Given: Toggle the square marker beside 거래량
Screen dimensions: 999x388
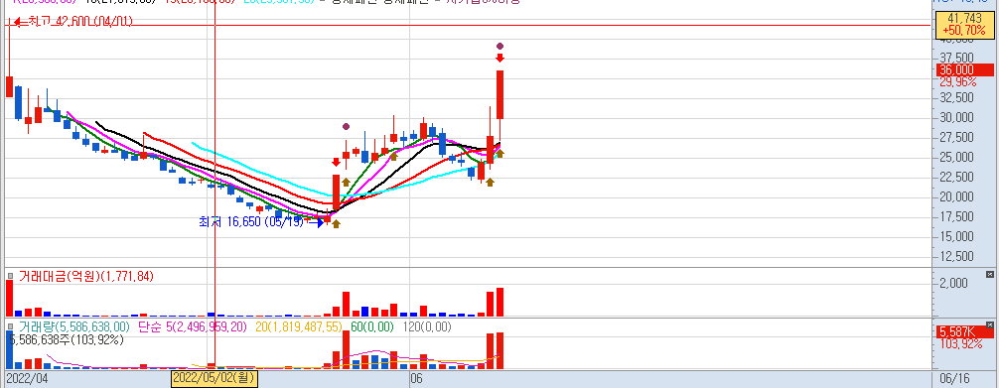Looking at the screenshot, I should [10, 326].
